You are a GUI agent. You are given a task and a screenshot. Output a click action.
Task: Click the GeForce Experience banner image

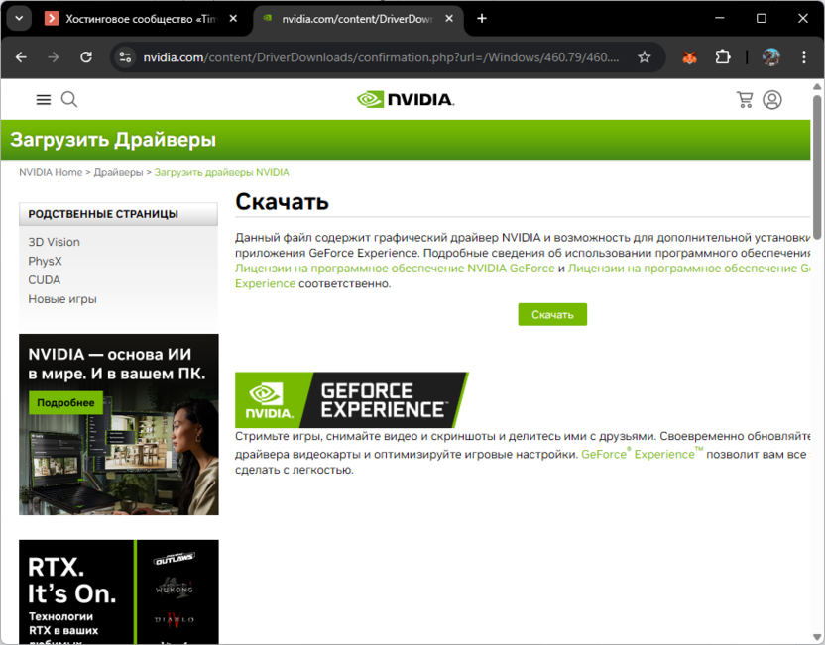click(x=351, y=399)
